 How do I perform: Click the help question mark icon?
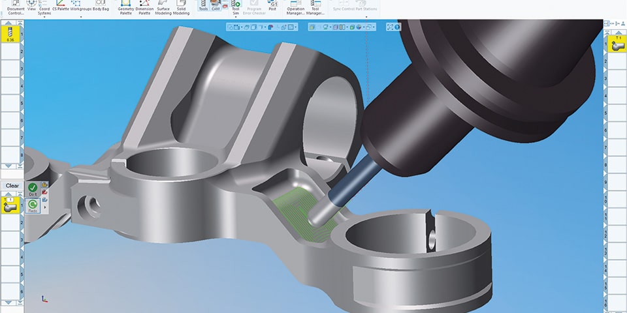[x=397, y=27]
